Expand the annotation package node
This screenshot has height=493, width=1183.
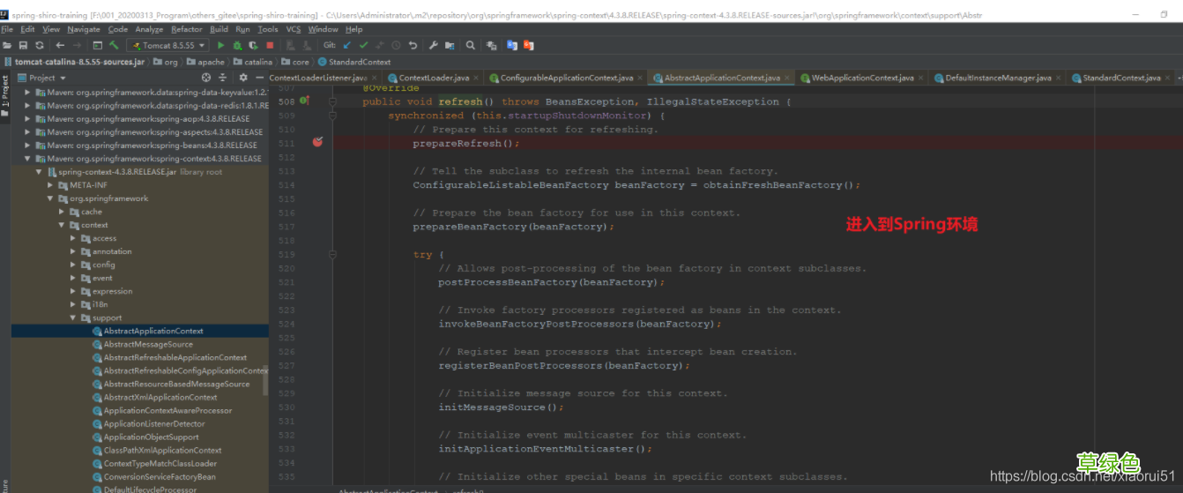(x=73, y=251)
